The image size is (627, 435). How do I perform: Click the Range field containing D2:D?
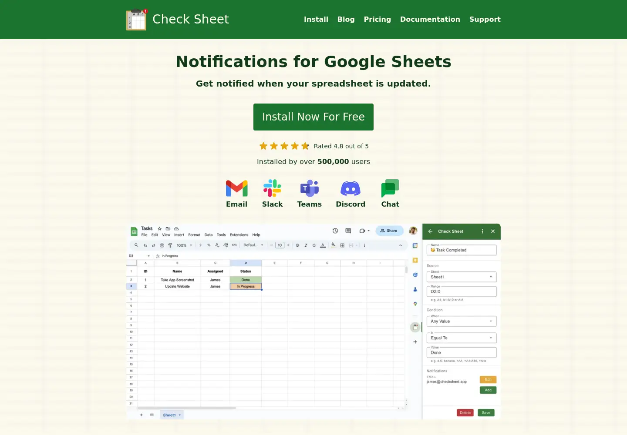462,291
